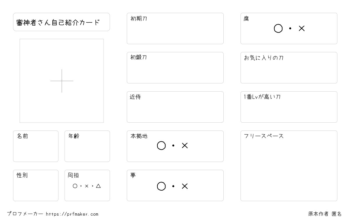Select the circle option in 腐 box
The image size is (349, 218).
pyautogui.click(x=278, y=28)
